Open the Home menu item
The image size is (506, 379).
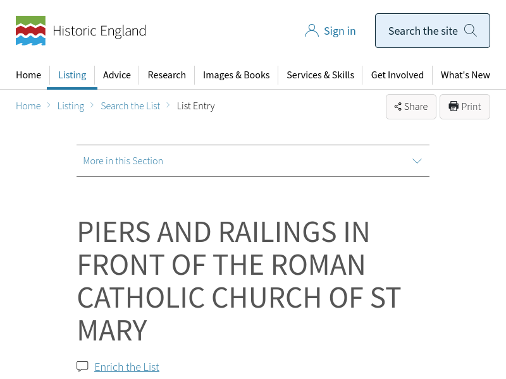pos(28,75)
